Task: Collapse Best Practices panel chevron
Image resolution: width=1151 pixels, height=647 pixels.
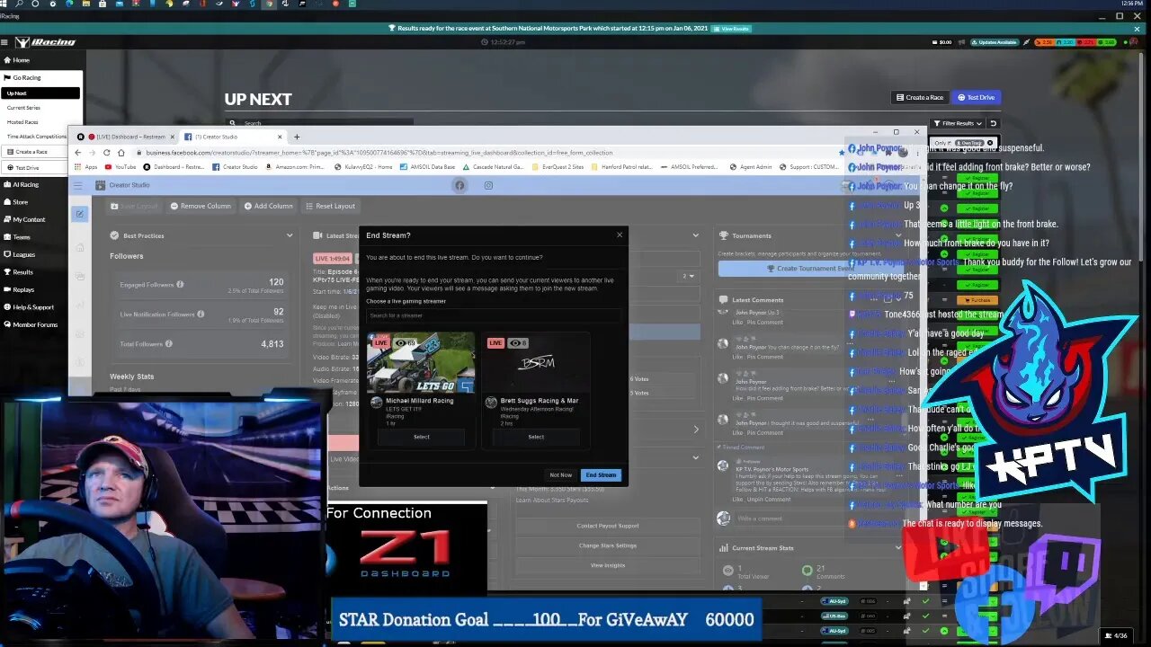Action: click(290, 235)
